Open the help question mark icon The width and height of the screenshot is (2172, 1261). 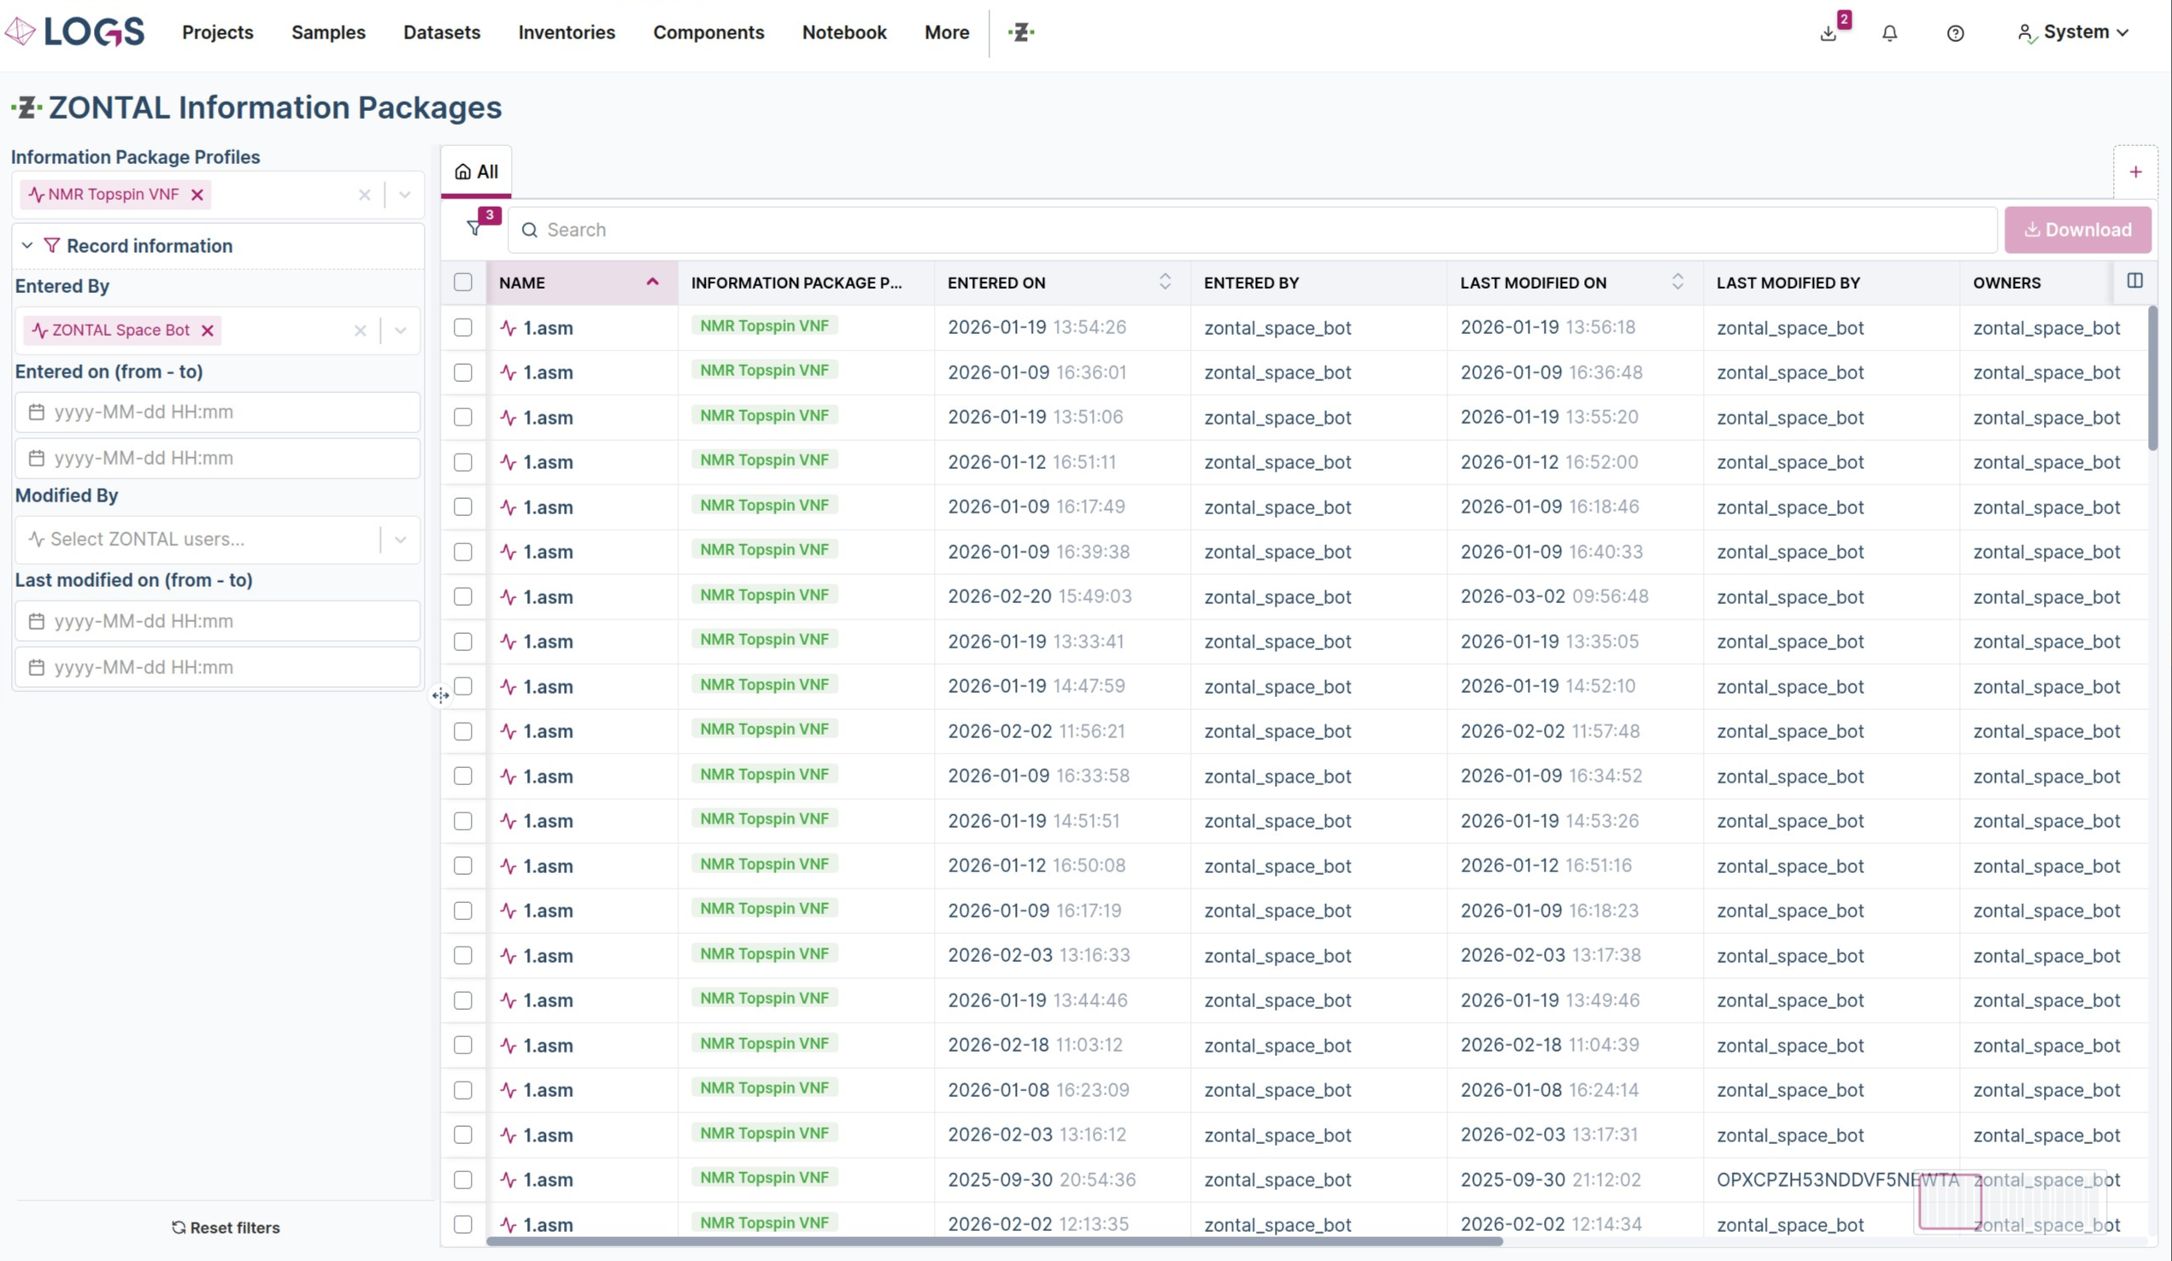point(1955,33)
